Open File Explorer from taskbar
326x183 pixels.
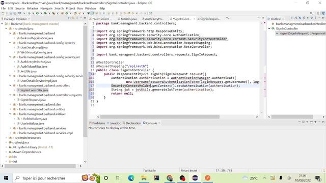point(144,178)
